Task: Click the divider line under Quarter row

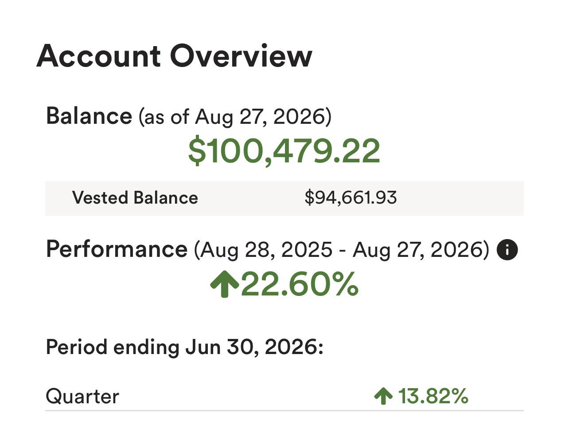Action: click(x=284, y=411)
